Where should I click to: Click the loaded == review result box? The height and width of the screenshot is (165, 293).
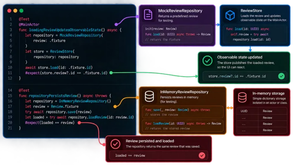(158, 155)
